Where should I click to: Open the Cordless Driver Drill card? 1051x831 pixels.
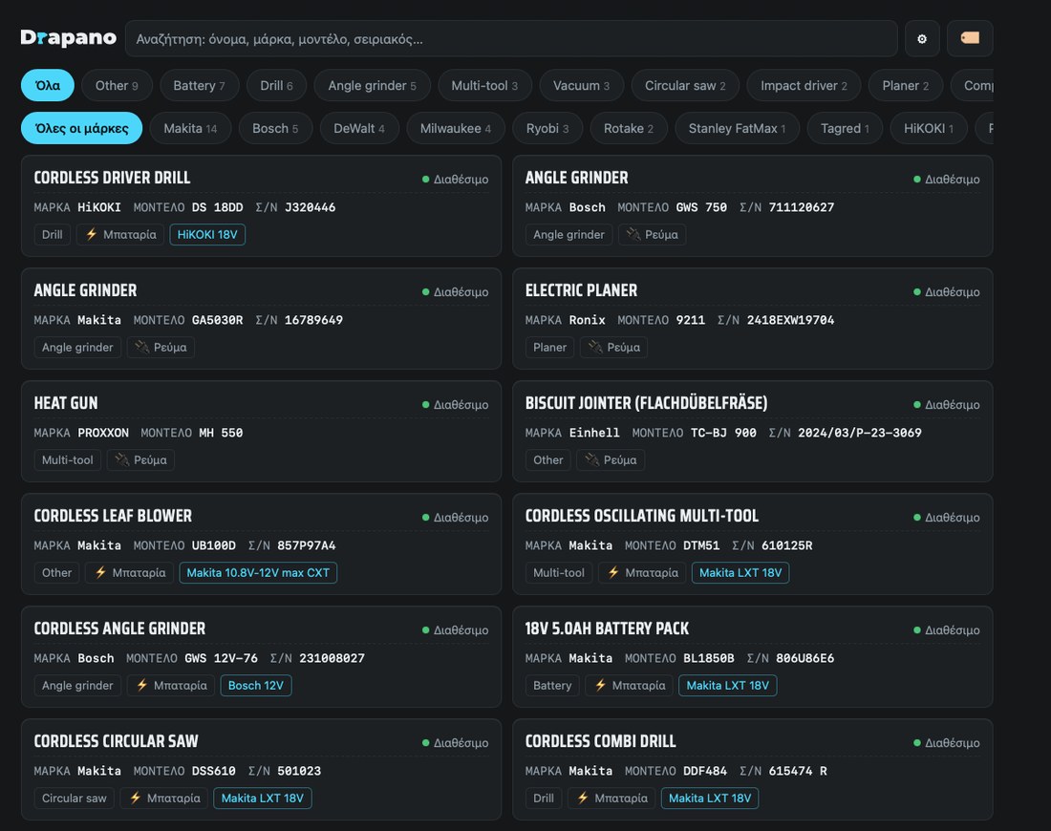(x=262, y=205)
